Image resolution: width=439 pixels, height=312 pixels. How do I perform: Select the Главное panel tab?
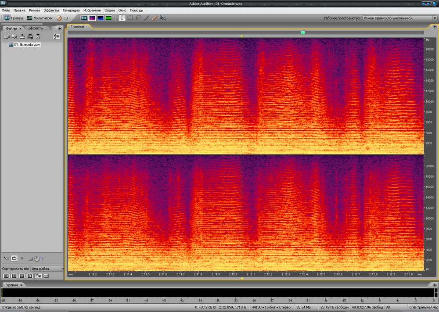(x=77, y=27)
